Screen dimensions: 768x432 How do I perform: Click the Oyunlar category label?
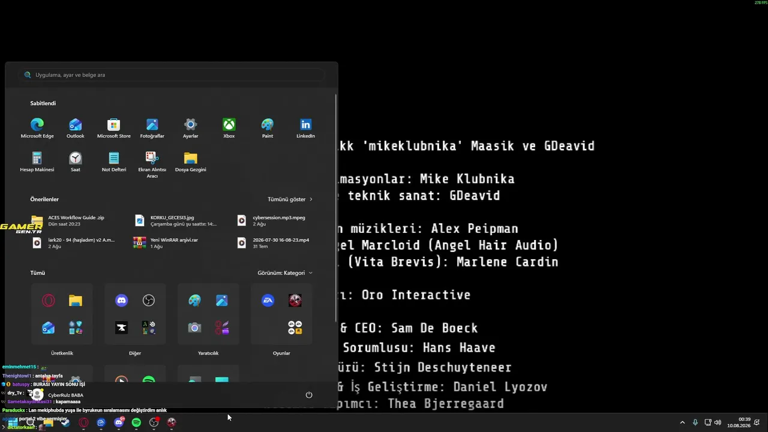pos(281,353)
